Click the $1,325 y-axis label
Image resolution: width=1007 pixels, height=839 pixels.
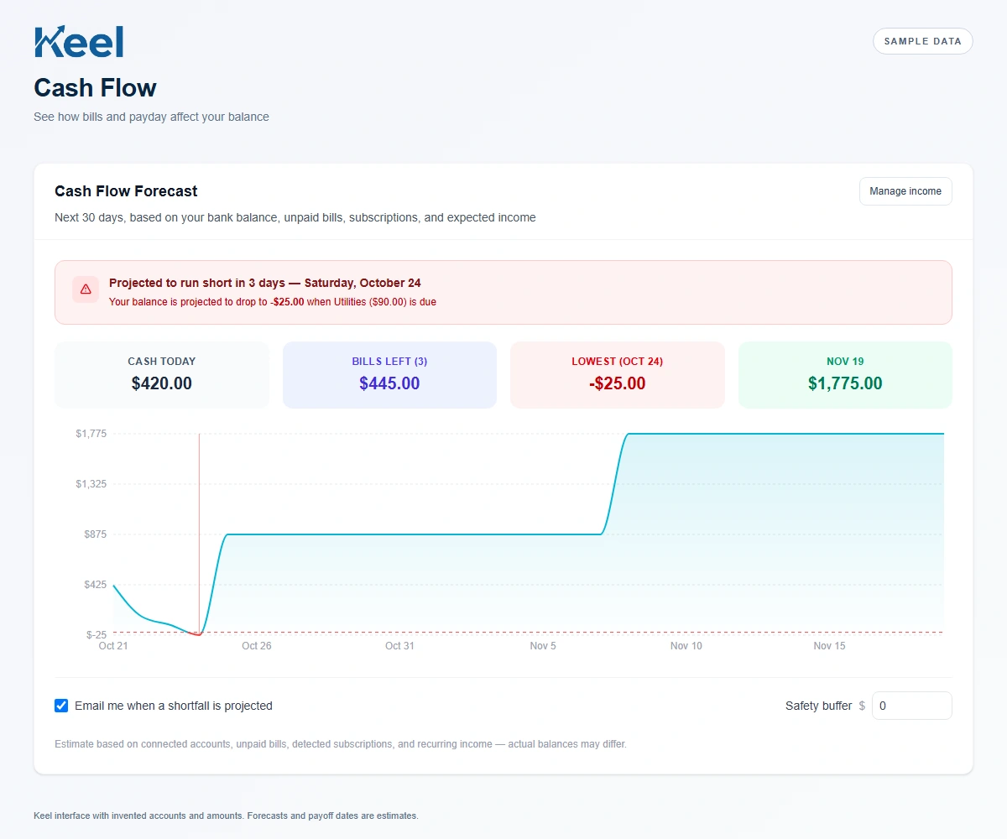[x=91, y=484]
